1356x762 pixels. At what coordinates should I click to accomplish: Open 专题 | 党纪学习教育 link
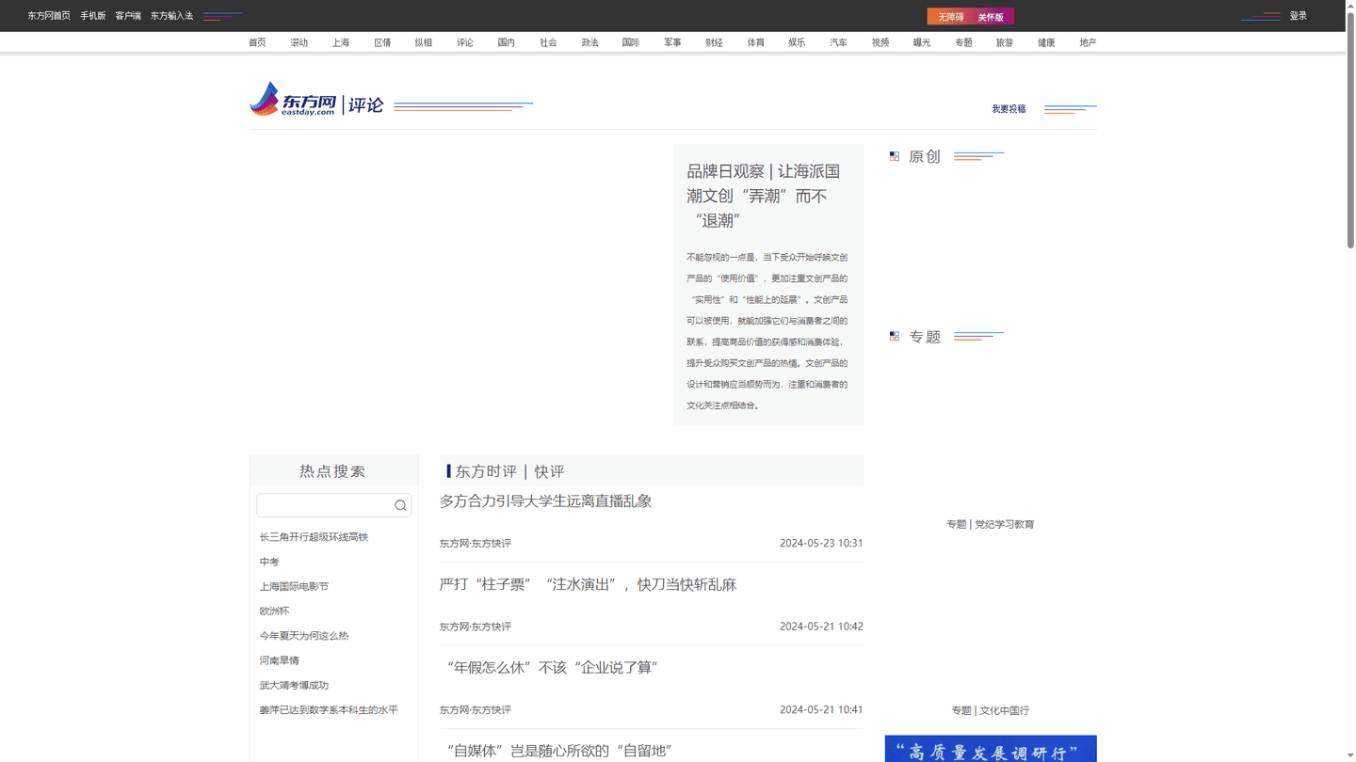[991, 524]
